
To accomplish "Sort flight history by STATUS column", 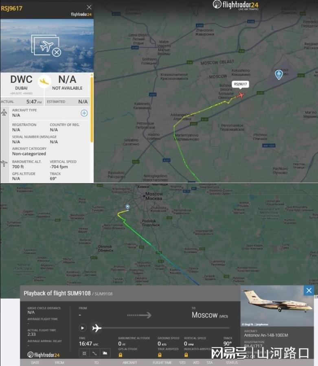I will click(232, 362).
